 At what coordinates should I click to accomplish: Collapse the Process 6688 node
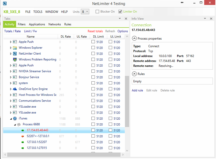pos(15,125)
